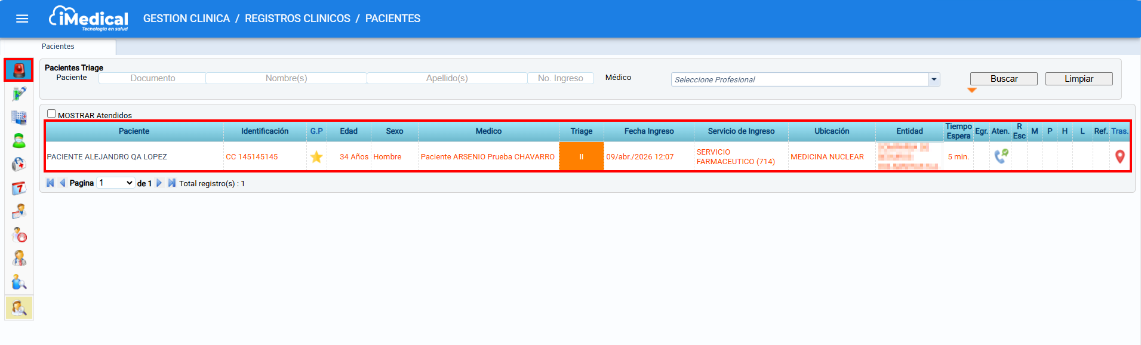
Task: Click the red location pin icon
Action: (1120, 156)
